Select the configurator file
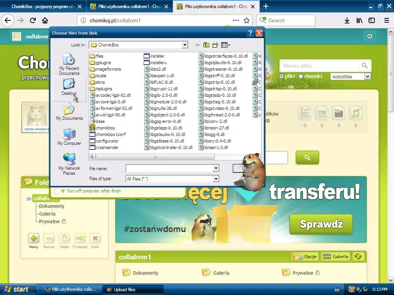The width and height of the screenshot is (394, 295). click(104, 141)
